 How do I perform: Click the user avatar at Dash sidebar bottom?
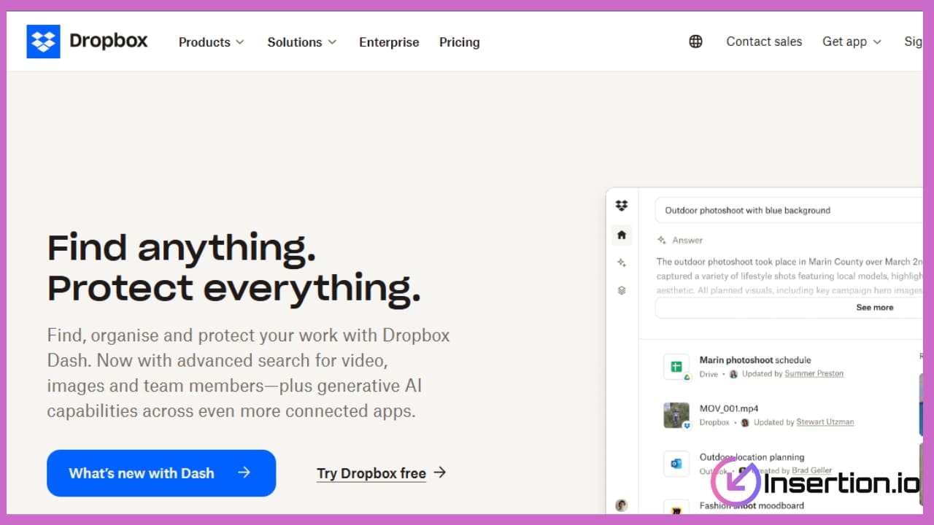[622, 505]
